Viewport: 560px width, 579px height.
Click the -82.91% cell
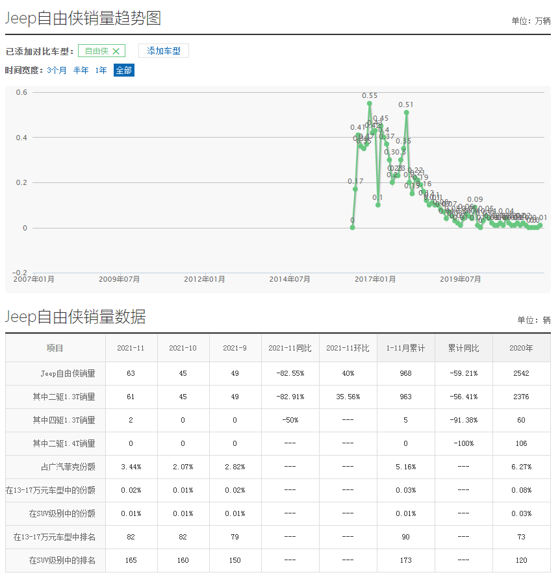[290, 397]
